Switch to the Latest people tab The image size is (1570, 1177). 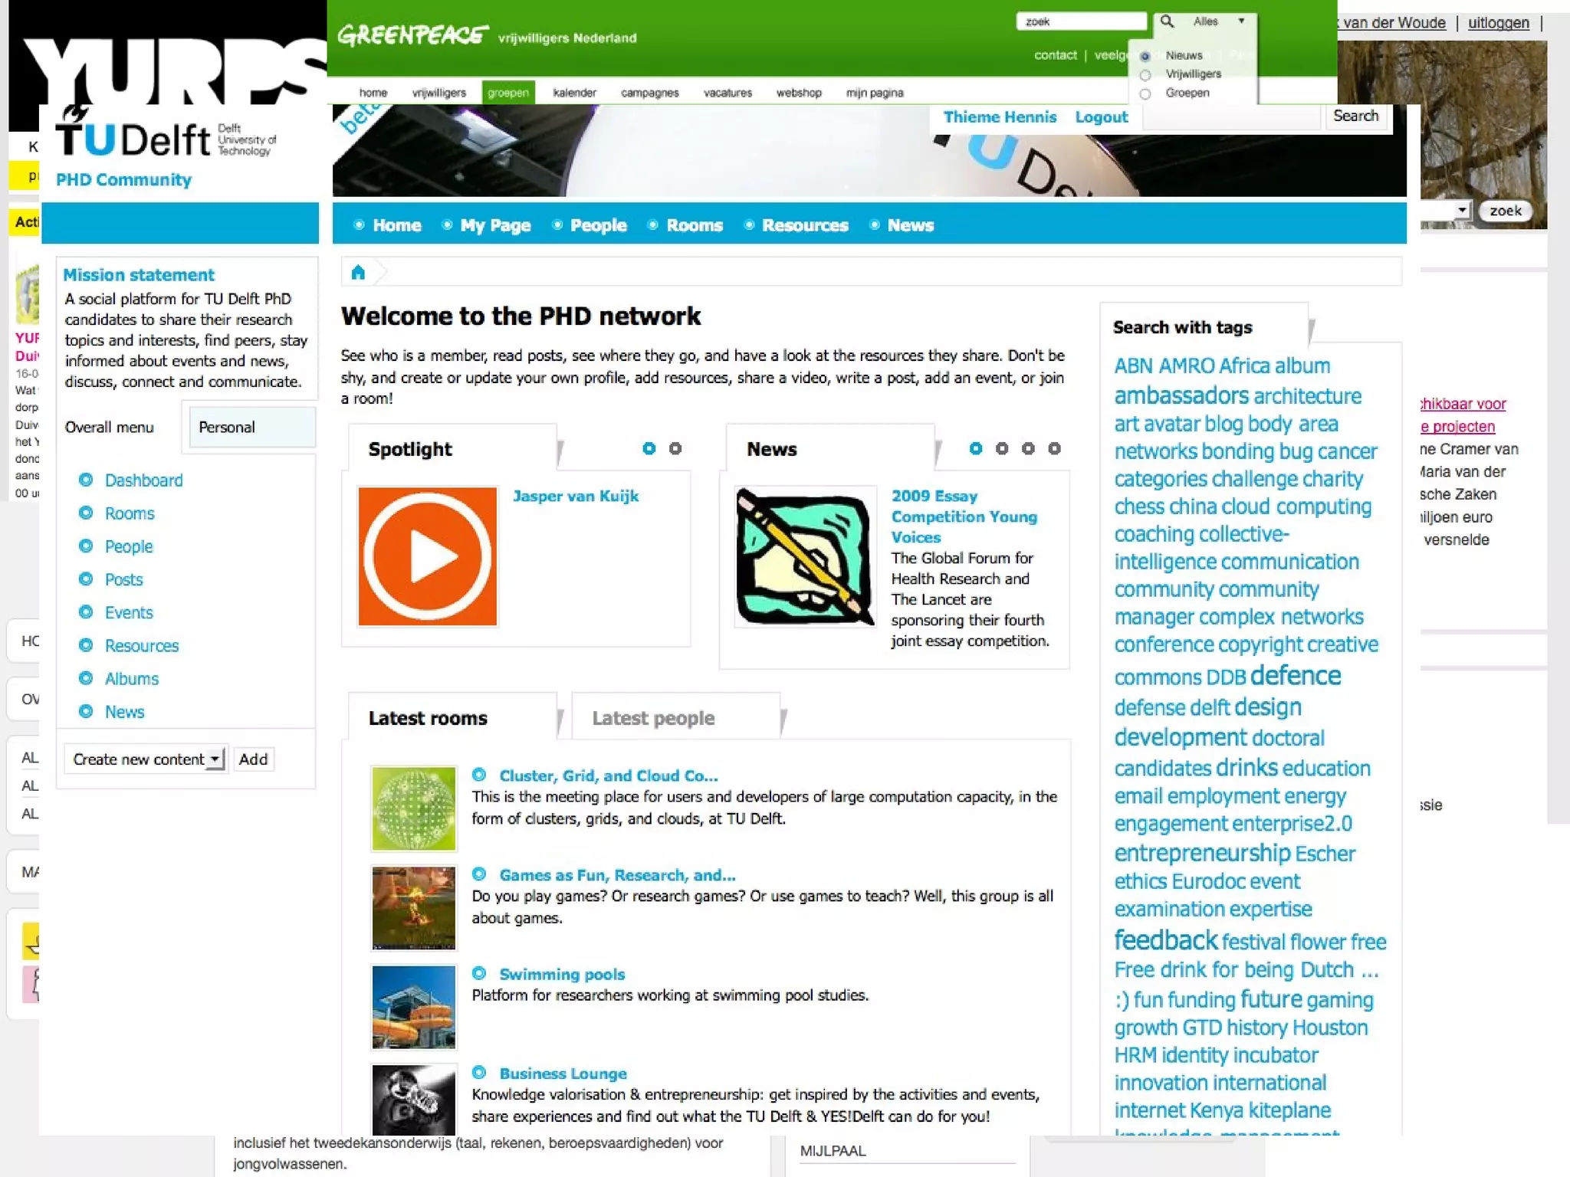[653, 718]
